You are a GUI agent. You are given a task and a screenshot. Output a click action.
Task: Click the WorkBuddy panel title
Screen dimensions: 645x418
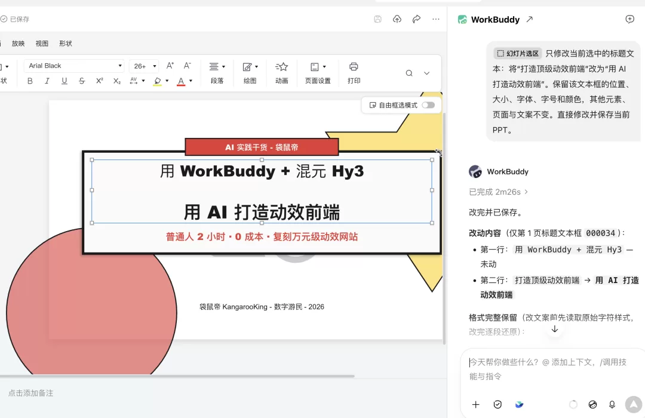coord(495,19)
